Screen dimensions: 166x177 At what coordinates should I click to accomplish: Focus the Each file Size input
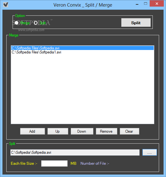[x=54, y=163]
